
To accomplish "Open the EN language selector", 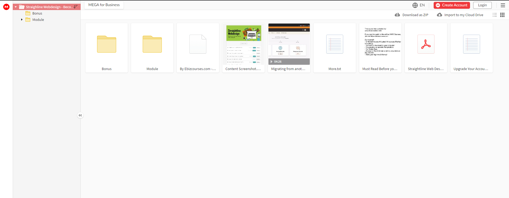I will click(422, 5).
